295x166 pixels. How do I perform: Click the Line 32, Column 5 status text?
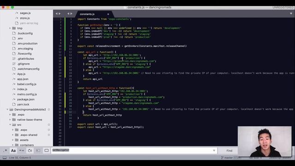(20, 158)
